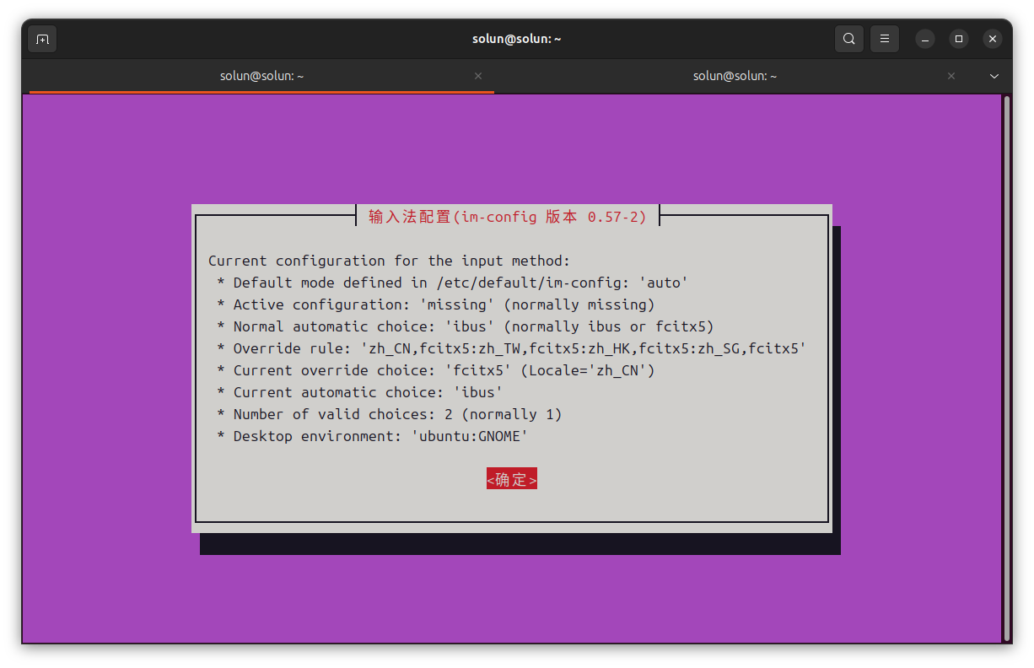
Task: Switch to the first solun@solun tab
Action: (261, 76)
